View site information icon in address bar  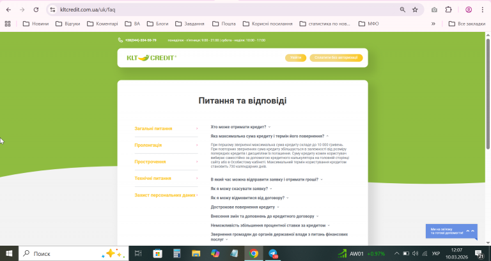(52, 10)
